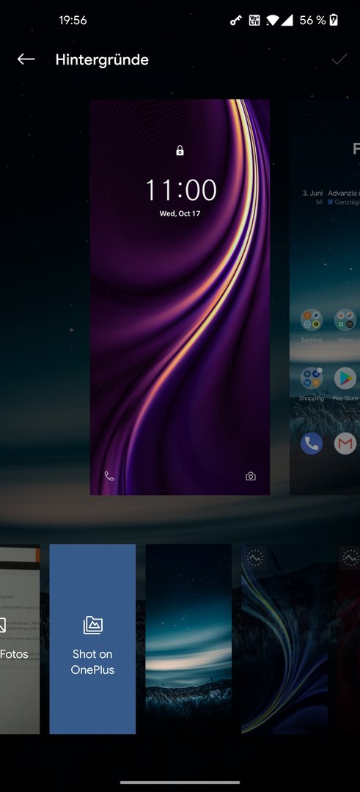Tap the Shopping folder icon

point(312,378)
